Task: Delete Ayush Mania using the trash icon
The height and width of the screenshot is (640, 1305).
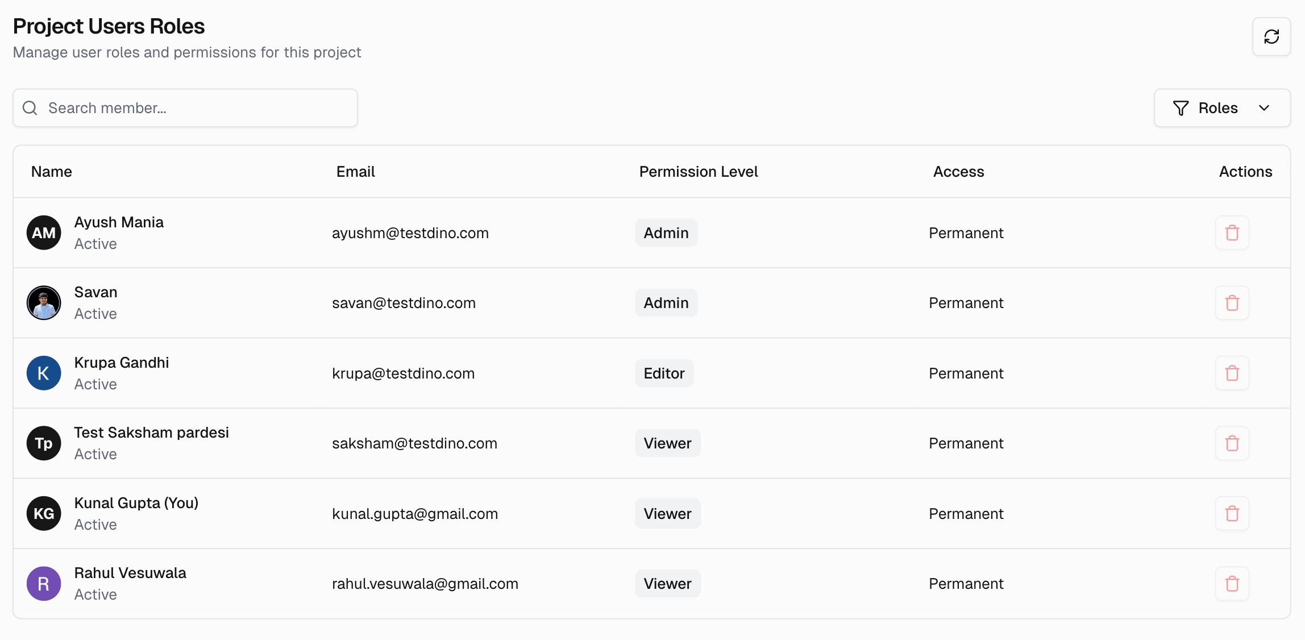Action: 1232,232
